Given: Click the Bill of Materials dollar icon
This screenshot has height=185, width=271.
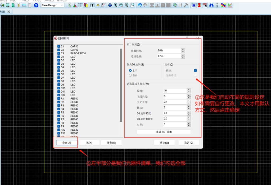Looking at the screenshot, I should pyautogui.click(x=19, y=5).
